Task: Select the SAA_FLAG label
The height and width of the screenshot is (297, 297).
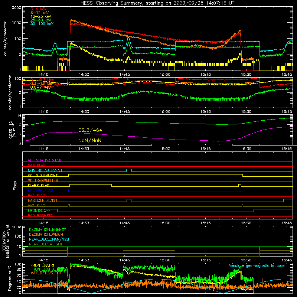Action: pos(36,195)
